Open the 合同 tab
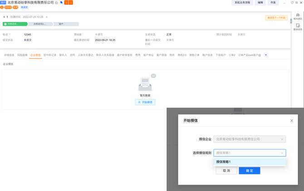The width and height of the screenshot is (304, 191). pos(72,55)
